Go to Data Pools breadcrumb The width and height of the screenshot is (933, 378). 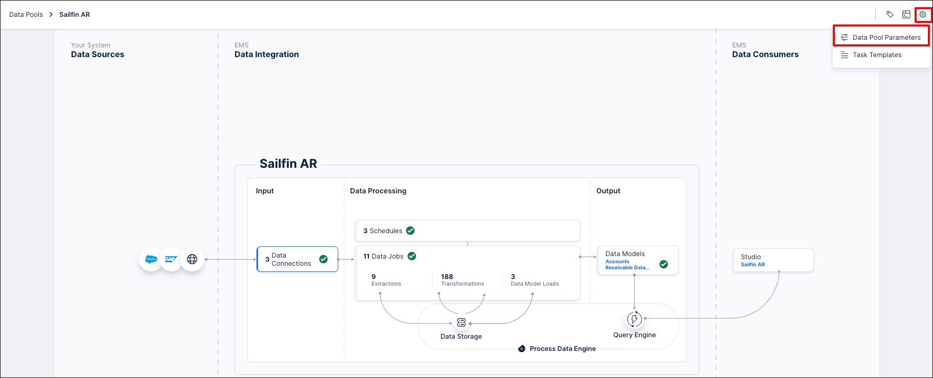[26, 15]
